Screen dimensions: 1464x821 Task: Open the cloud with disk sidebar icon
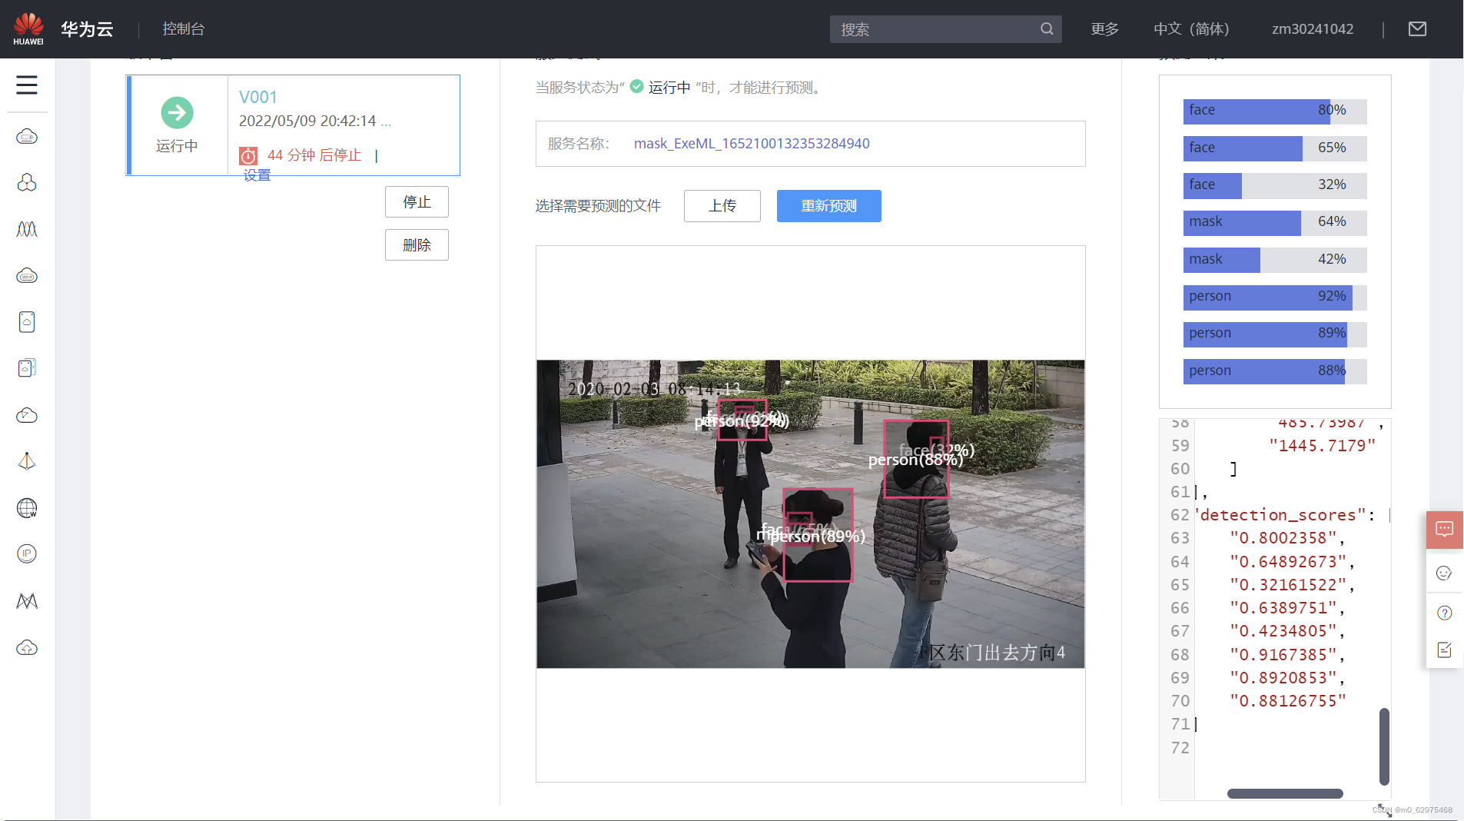27,275
